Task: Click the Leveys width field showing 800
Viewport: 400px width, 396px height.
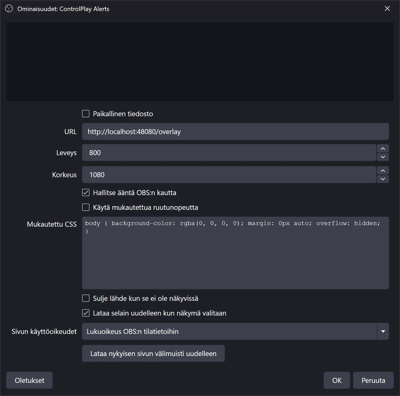Action: (x=229, y=153)
